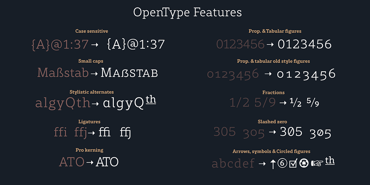Click the Stylistic alternates heading
The height and width of the screenshot is (185, 370).
tap(92, 92)
